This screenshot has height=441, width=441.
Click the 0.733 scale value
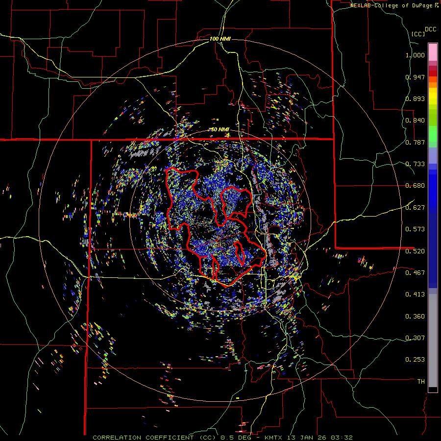(x=415, y=164)
